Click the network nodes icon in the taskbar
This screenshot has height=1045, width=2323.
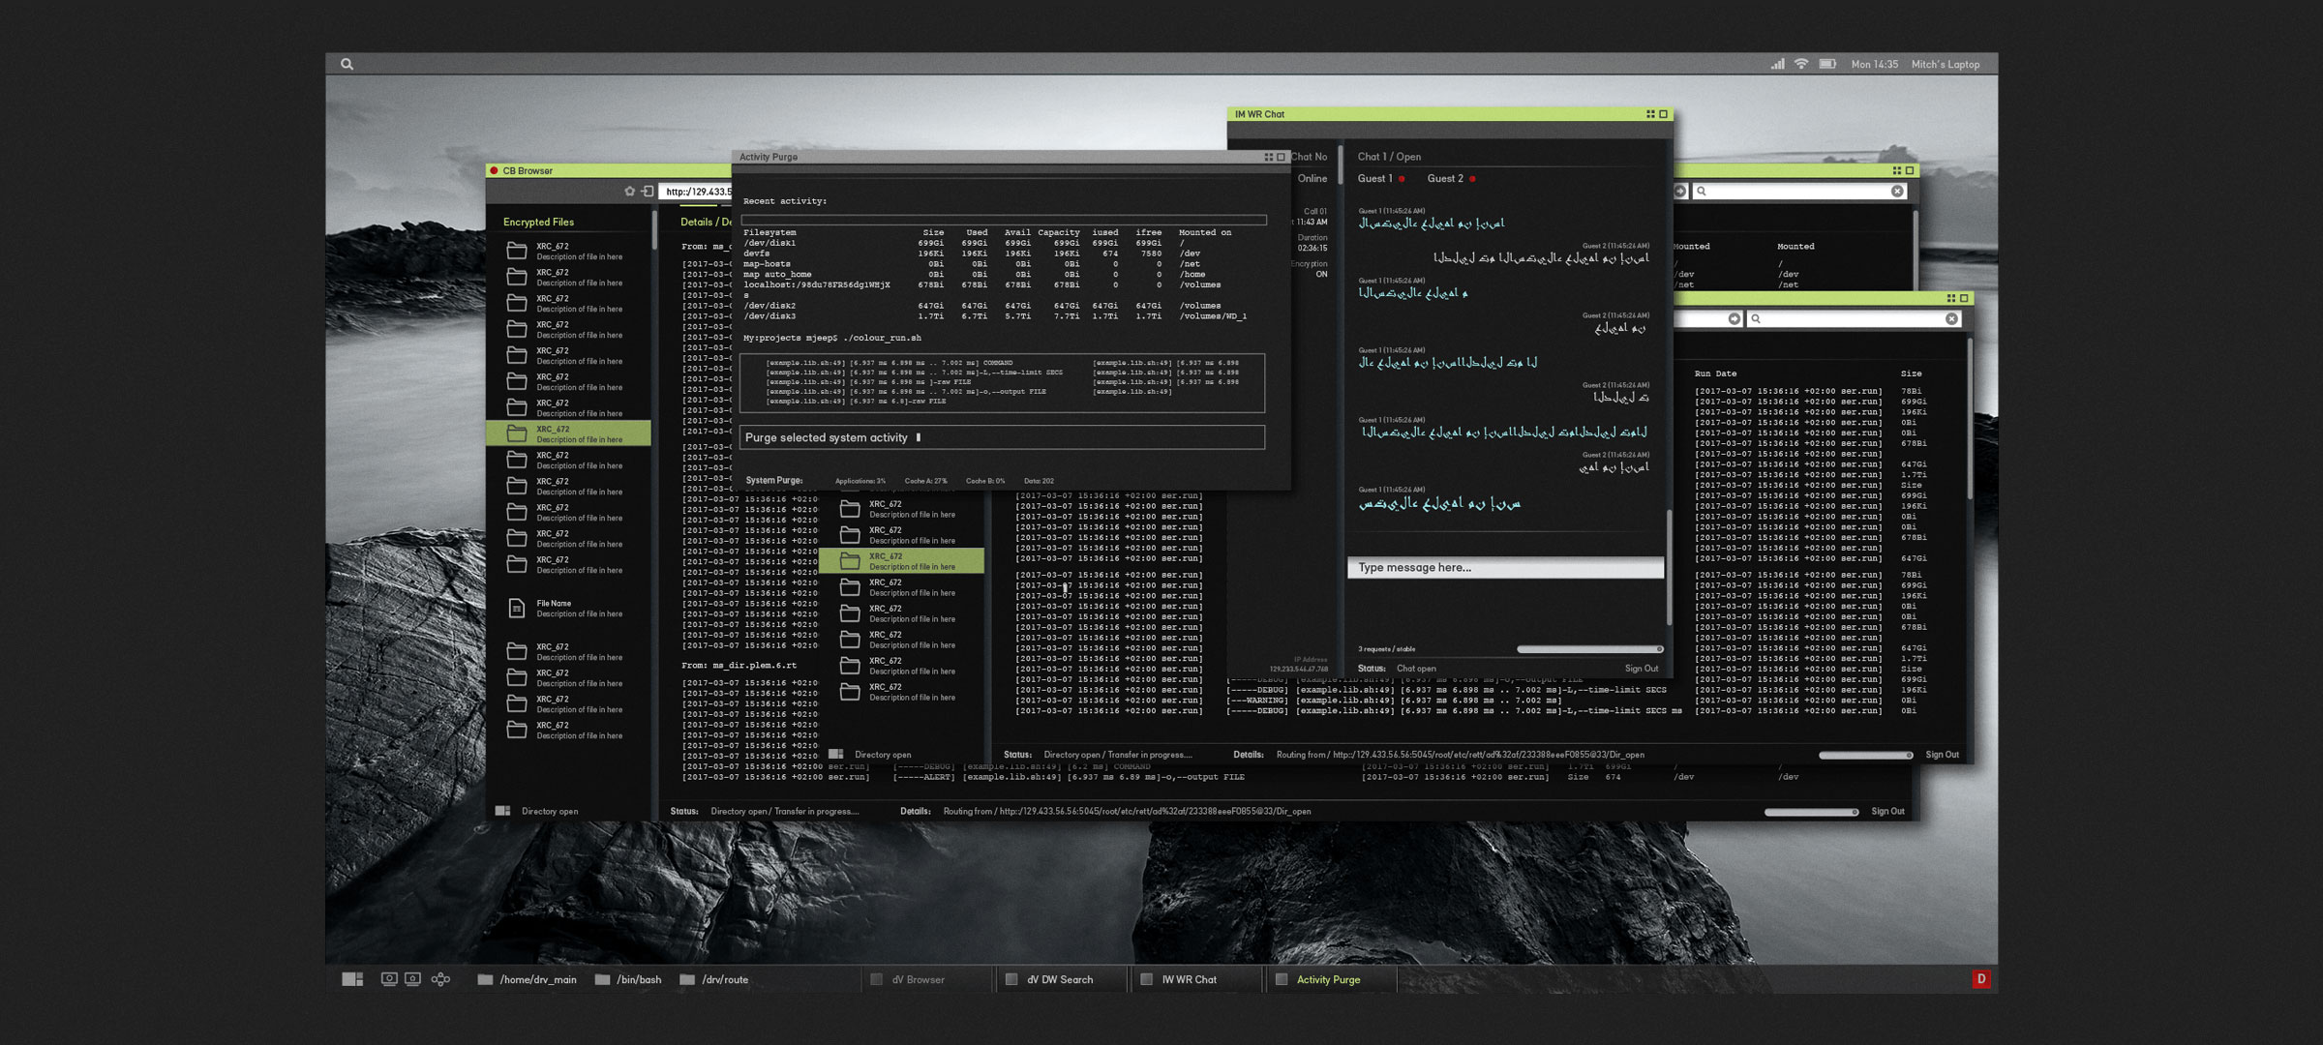[440, 979]
